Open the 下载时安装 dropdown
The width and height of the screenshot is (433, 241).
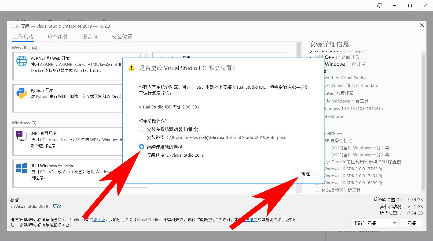[374, 223]
